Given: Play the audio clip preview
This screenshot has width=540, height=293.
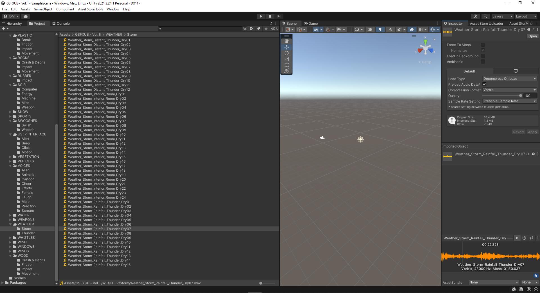Looking at the screenshot, I should (517, 238).
